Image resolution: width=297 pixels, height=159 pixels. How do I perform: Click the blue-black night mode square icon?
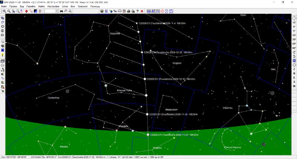coord(35,11)
